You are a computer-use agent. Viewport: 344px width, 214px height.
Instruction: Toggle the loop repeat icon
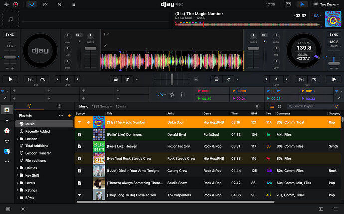pos(172,95)
